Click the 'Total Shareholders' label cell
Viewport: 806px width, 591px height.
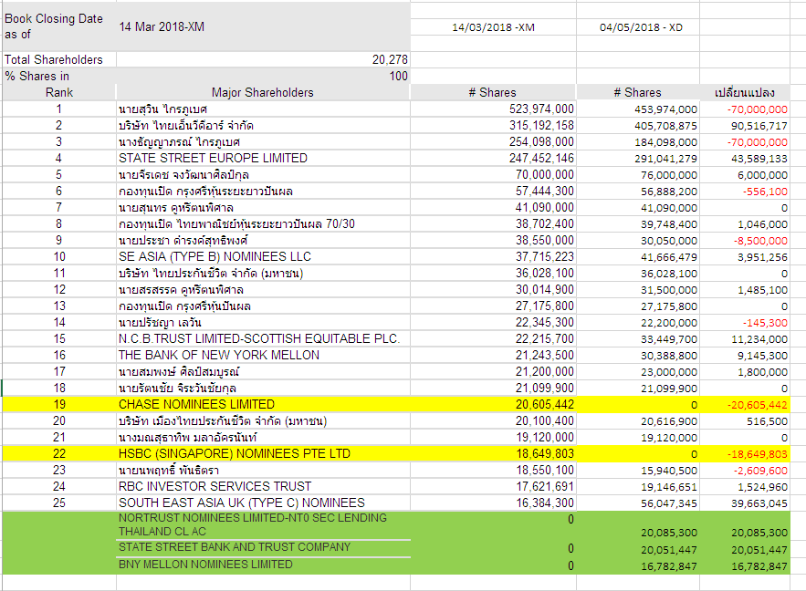click(x=59, y=59)
